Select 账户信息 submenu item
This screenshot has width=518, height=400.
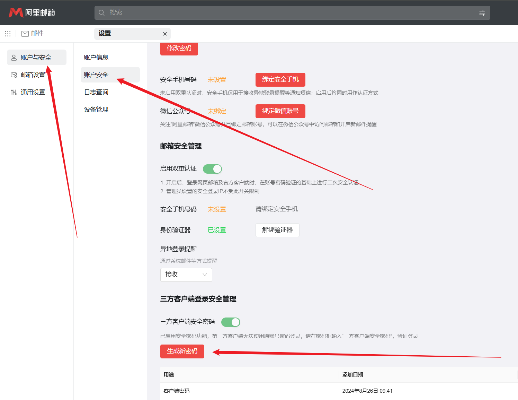(x=96, y=58)
